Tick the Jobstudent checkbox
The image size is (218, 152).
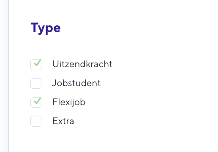point(36,84)
